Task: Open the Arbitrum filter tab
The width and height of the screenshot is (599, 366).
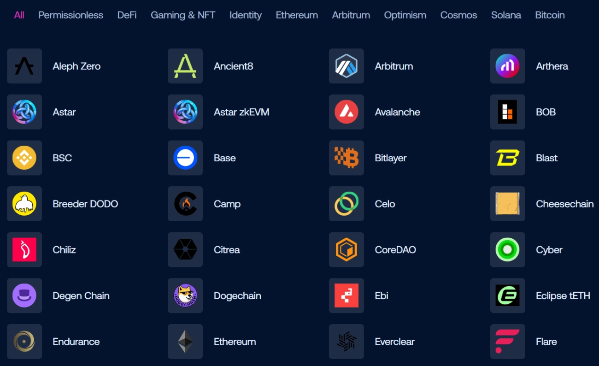Action: pyautogui.click(x=351, y=15)
